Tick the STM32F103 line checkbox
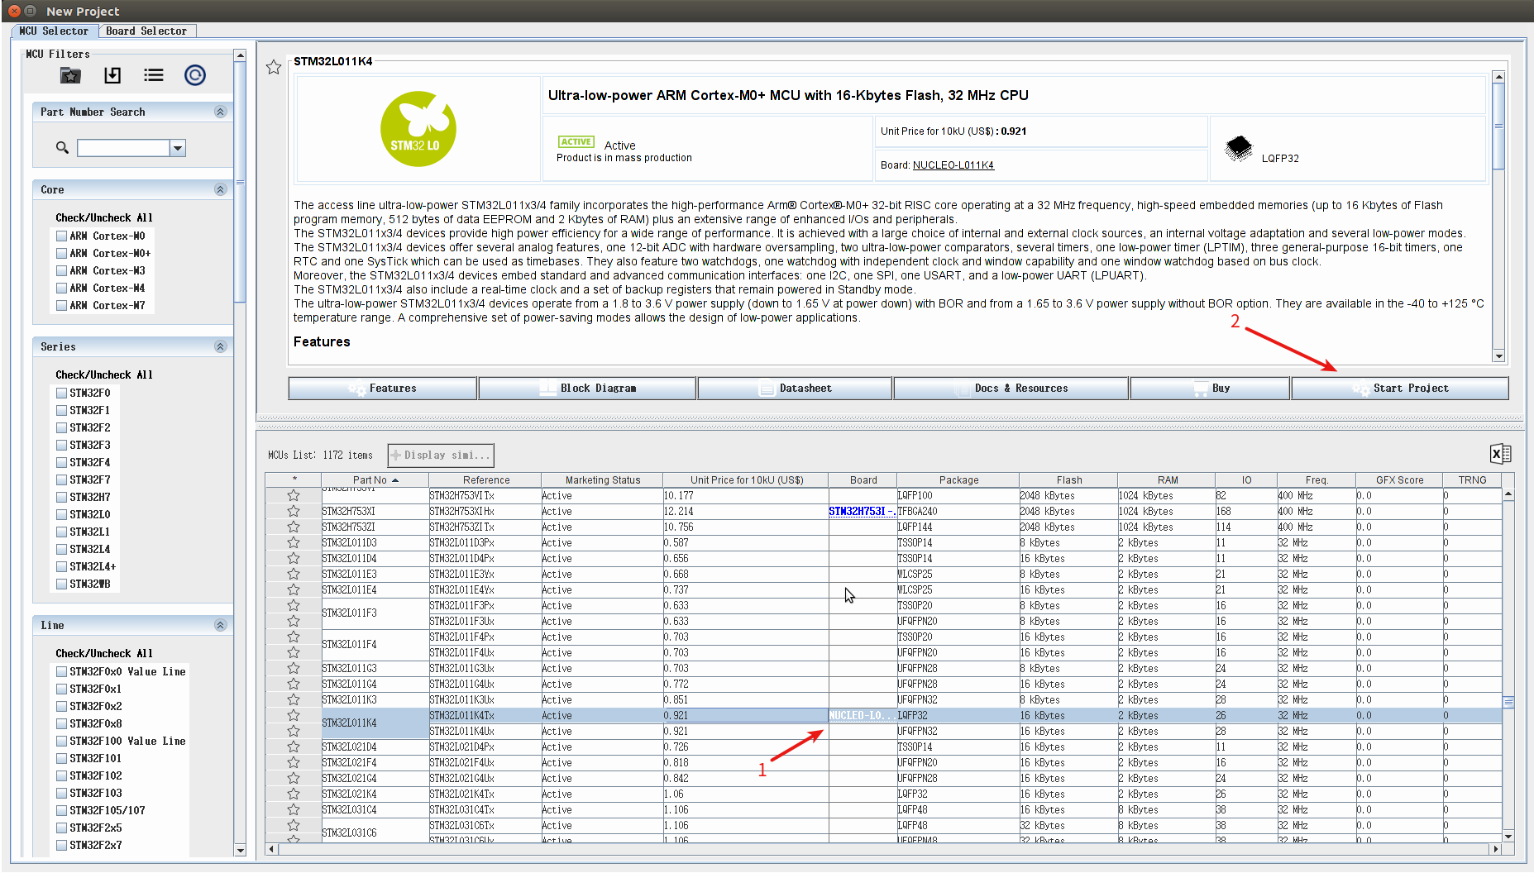 (61, 793)
